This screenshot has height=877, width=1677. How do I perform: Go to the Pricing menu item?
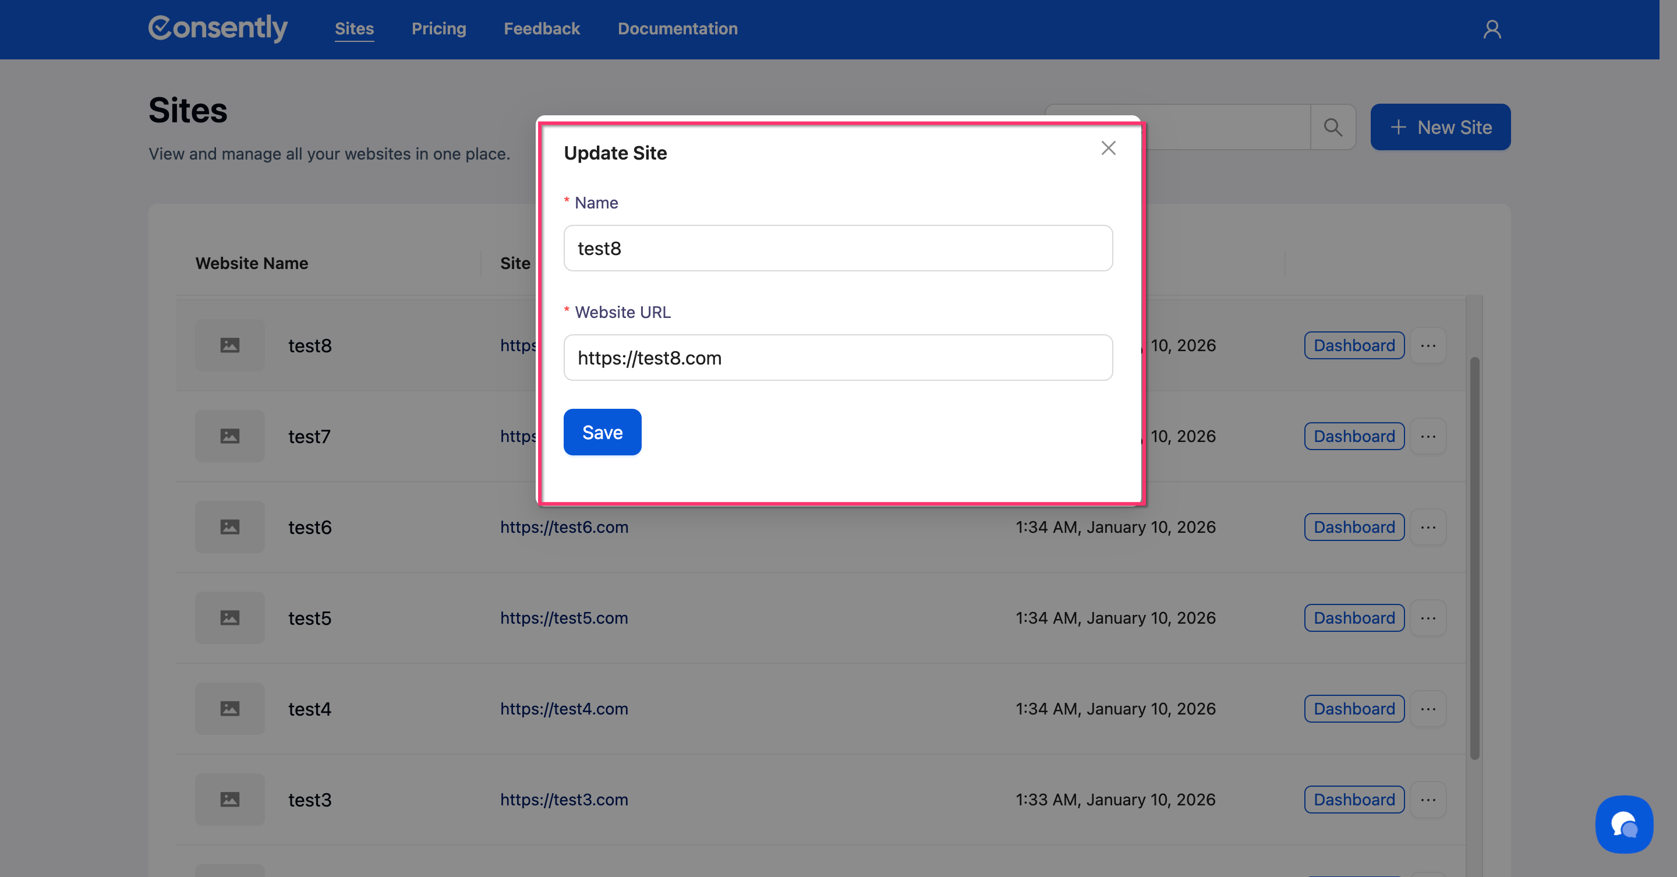point(439,29)
